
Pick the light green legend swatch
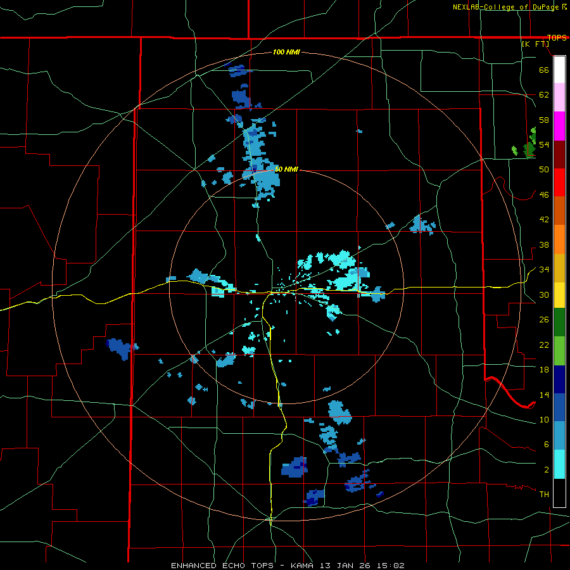(559, 351)
